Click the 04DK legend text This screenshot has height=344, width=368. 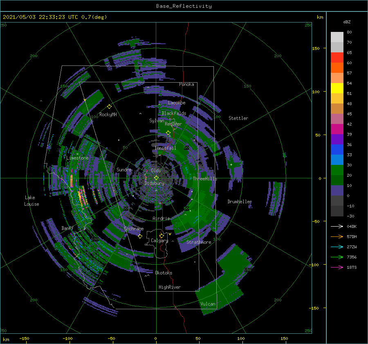[x=352, y=226]
